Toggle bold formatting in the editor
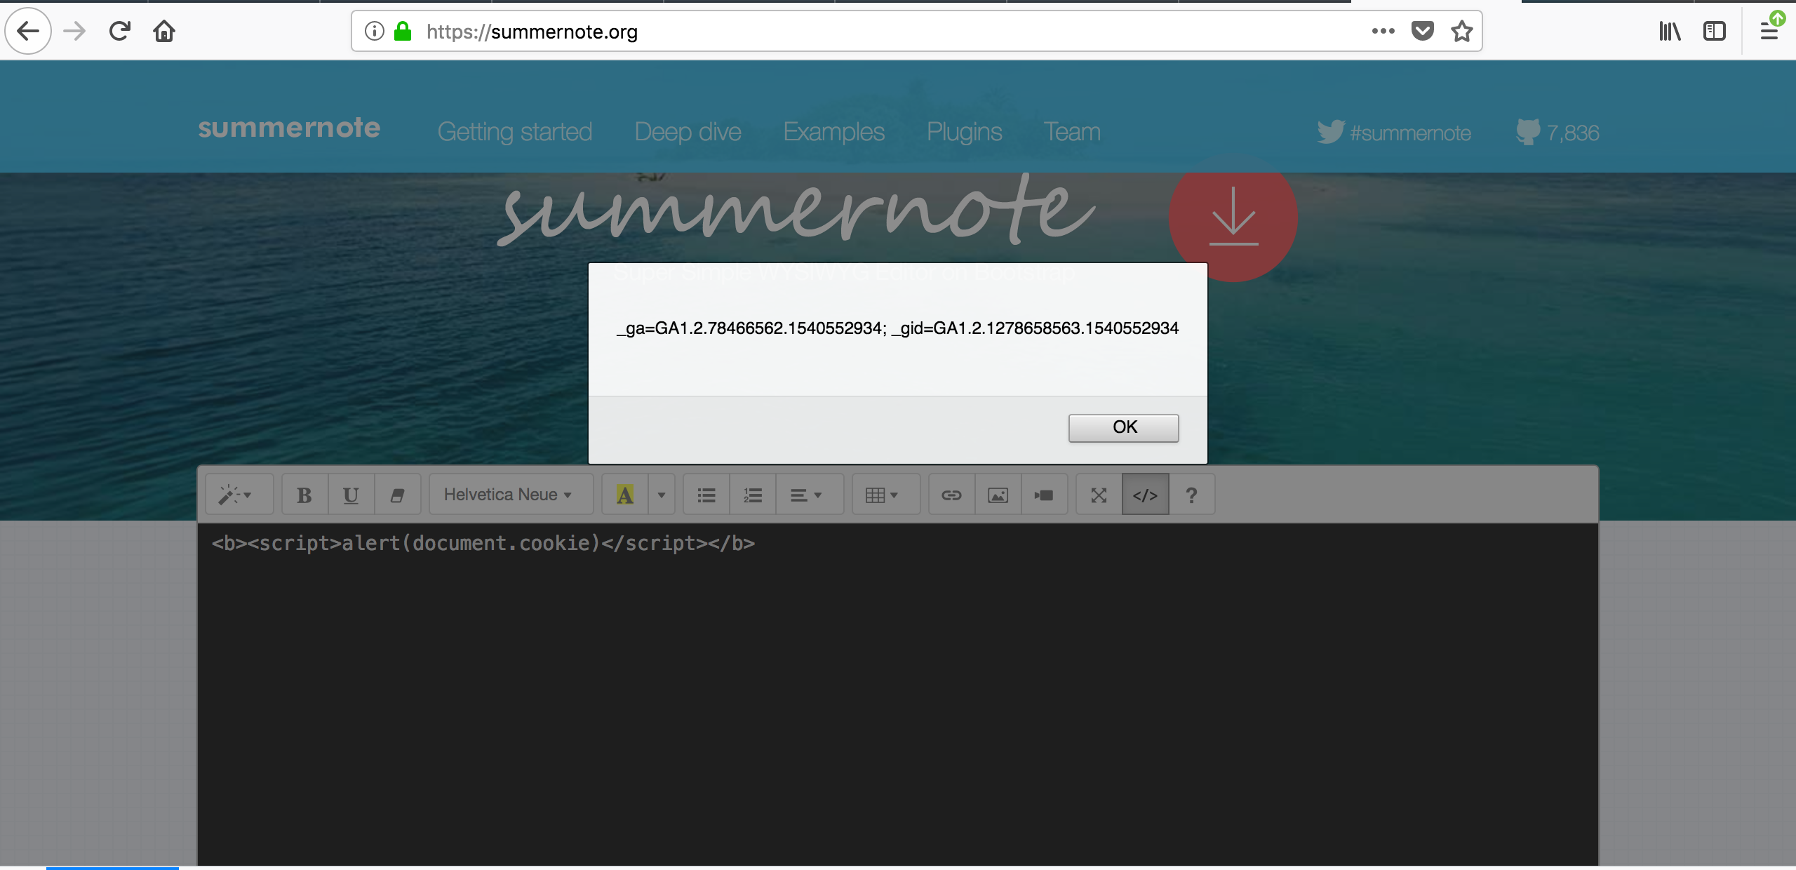 (x=304, y=494)
